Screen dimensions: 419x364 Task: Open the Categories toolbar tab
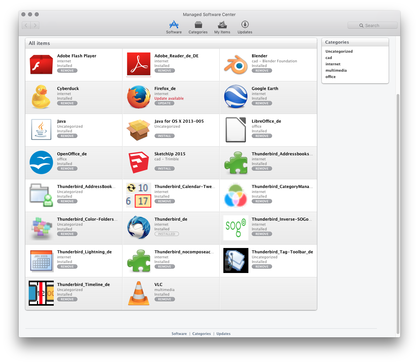point(198,27)
